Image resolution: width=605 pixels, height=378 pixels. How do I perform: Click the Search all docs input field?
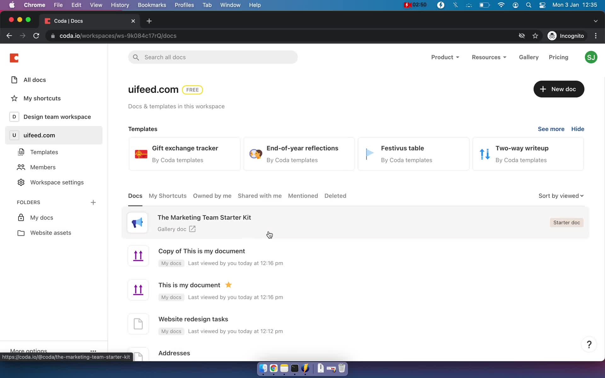[213, 57]
